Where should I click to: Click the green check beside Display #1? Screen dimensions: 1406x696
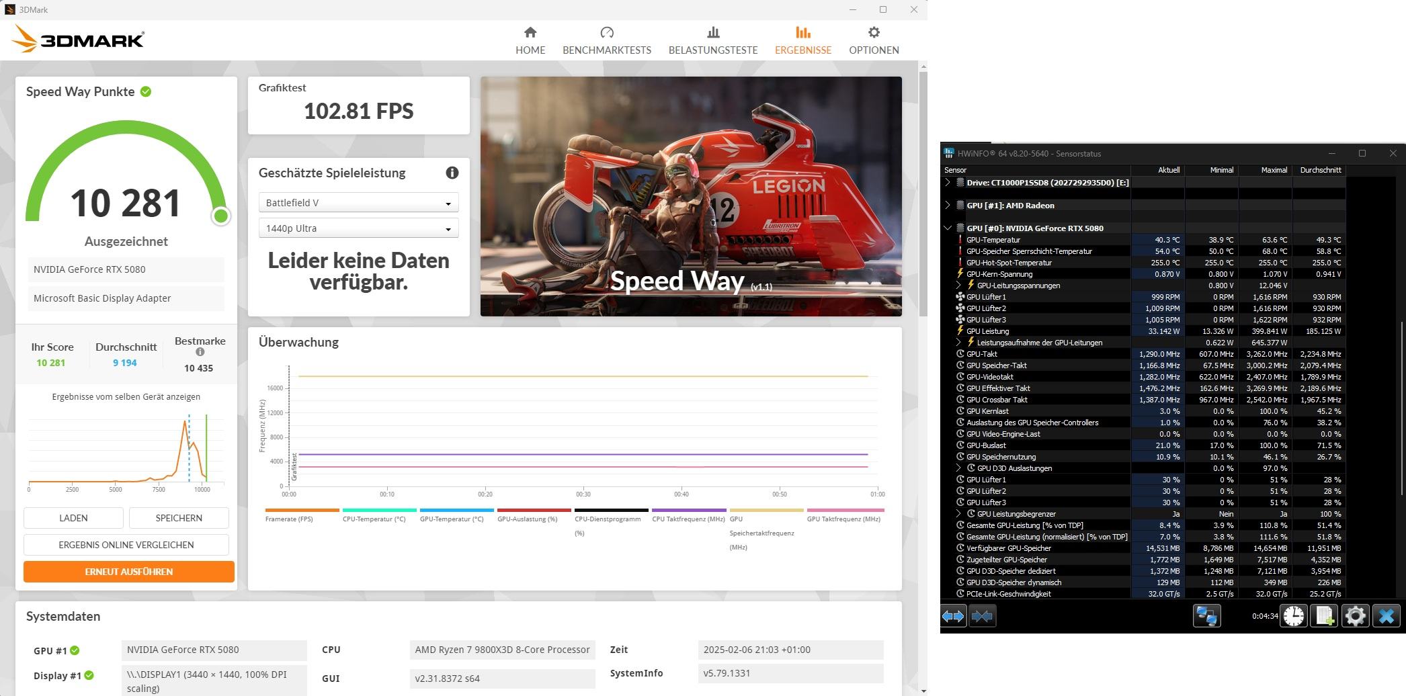(89, 675)
